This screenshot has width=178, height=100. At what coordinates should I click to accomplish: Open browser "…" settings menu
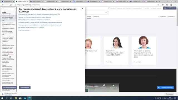click(175, 5)
